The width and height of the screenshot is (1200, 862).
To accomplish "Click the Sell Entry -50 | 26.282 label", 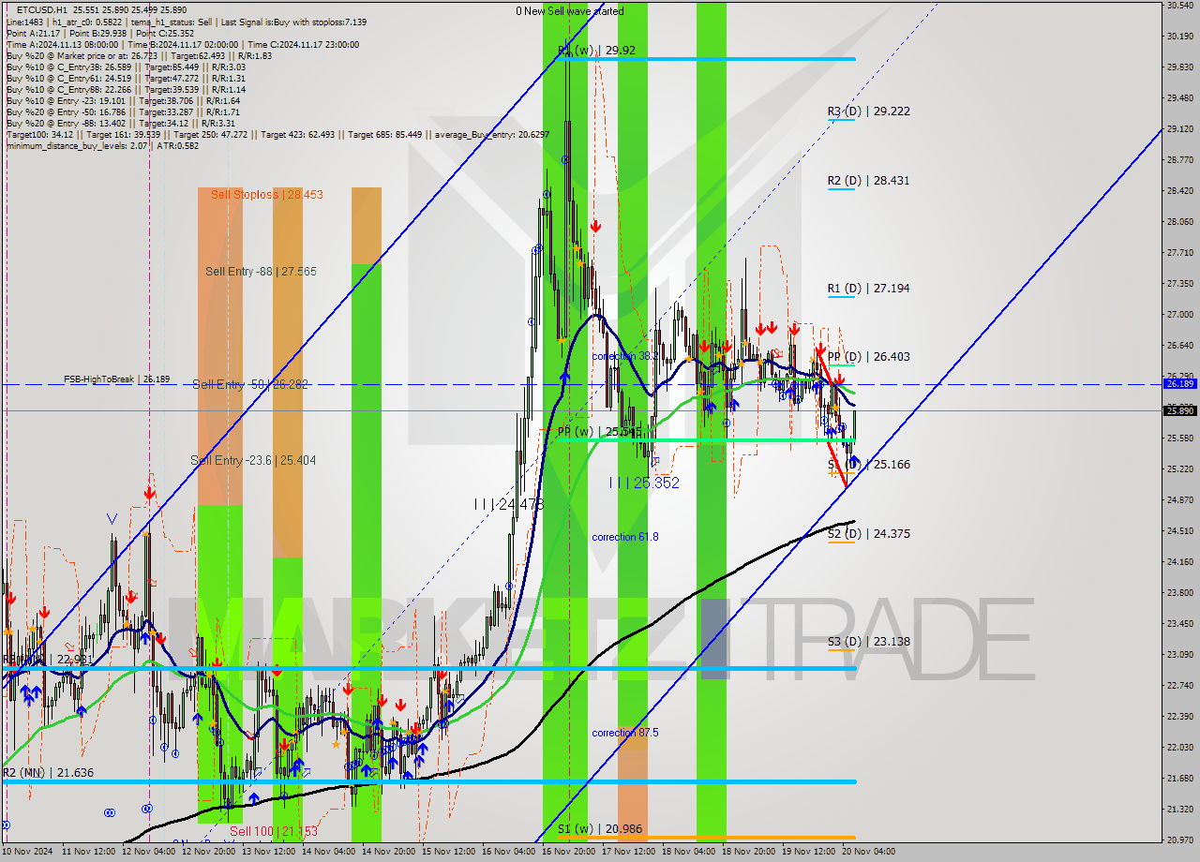I will 250,384.
